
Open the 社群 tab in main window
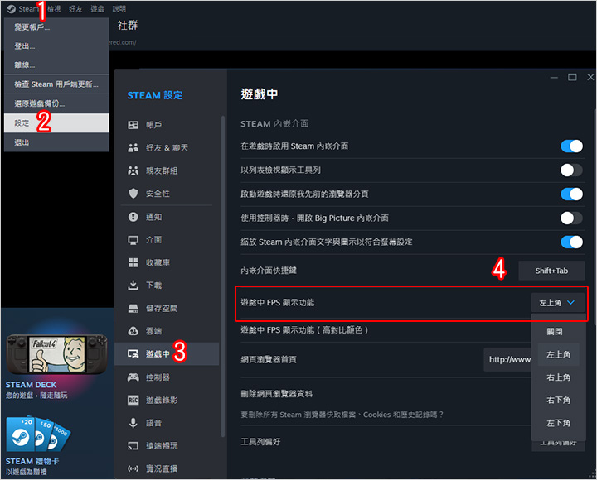[128, 26]
